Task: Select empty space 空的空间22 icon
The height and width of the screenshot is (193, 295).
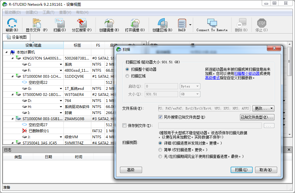Action: (24, 82)
